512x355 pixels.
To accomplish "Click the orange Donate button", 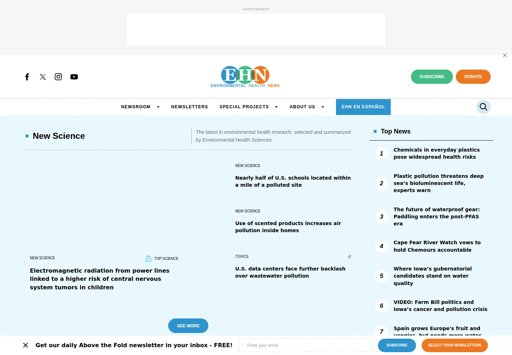I will (473, 77).
